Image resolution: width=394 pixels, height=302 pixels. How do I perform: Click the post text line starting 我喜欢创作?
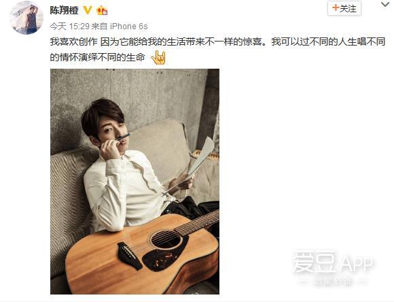coord(217,41)
